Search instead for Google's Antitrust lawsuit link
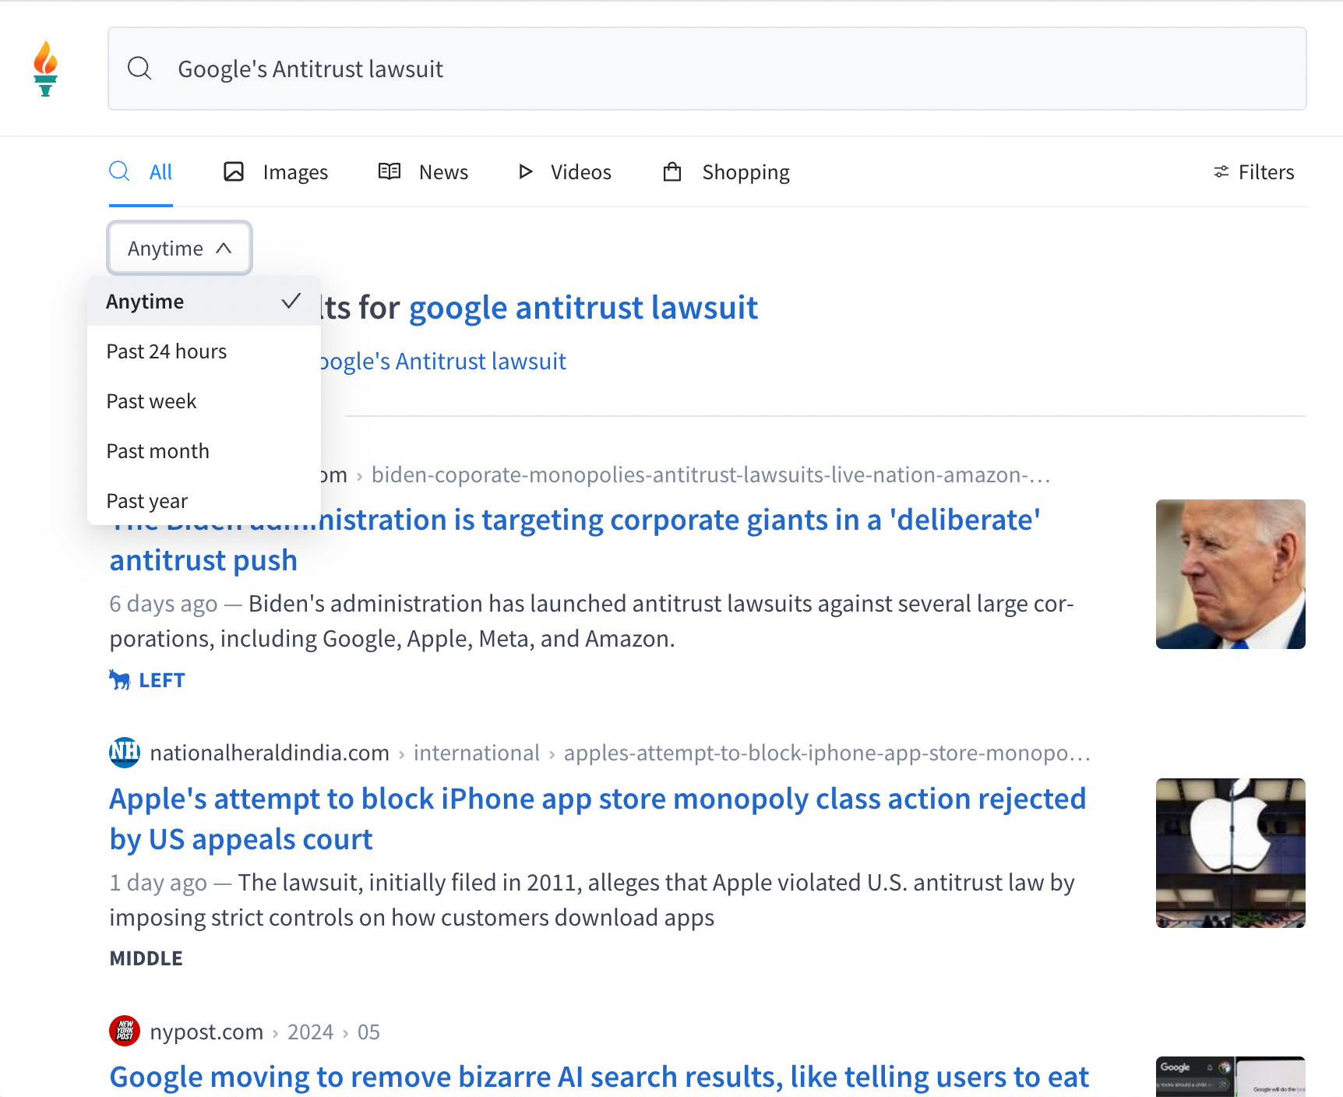 tap(442, 362)
